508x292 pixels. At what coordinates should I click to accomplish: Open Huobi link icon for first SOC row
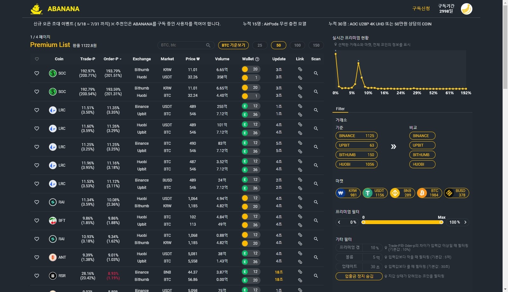[x=300, y=78]
